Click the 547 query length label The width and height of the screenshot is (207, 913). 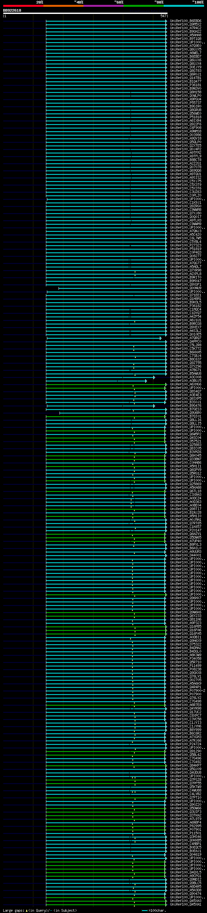tap(163, 16)
